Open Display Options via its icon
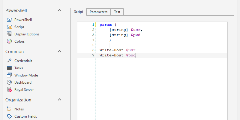Image resolution: width=240 pixels, height=120 pixels. point(9,34)
